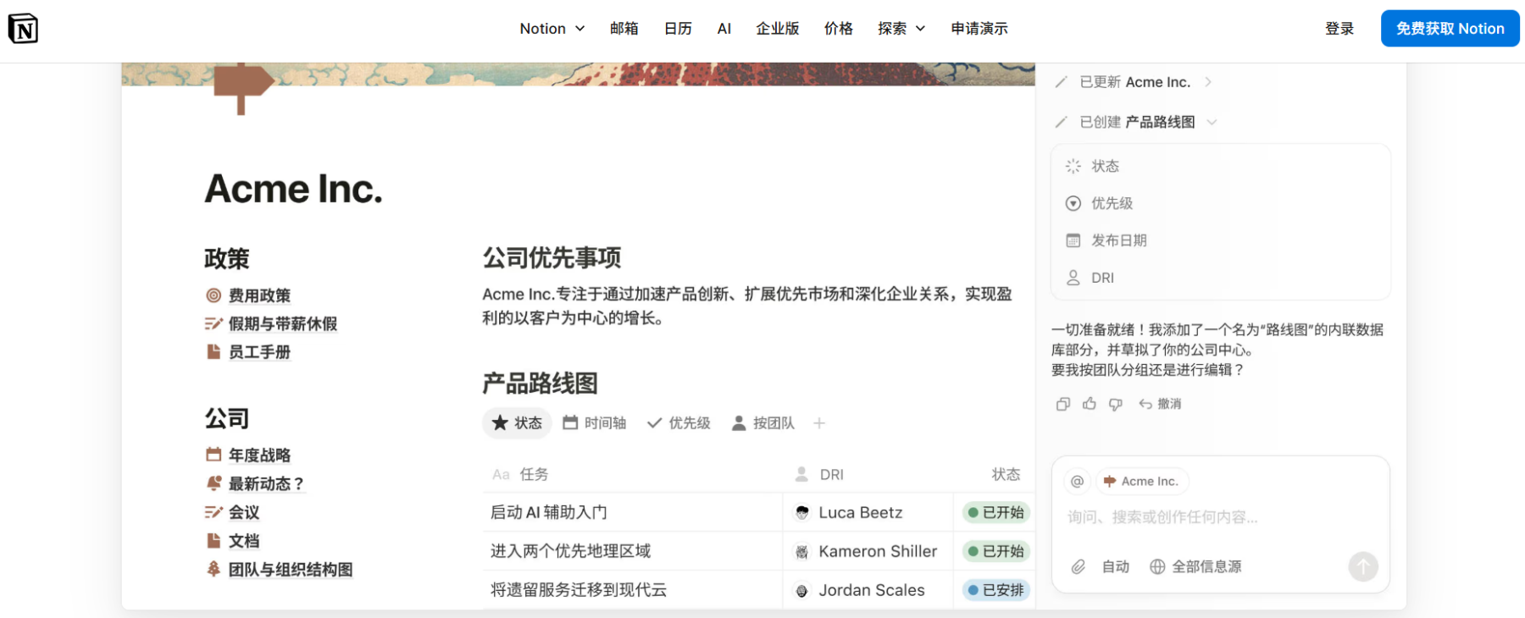Switch to 优先级 view tab
1525x618 pixels.
(679, 422)
